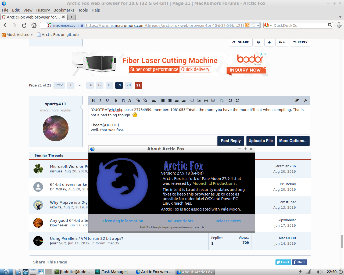Insert an image via picture icon
Image resolution: width=344 pixels, height=275 pixels.
pos(199,100)
